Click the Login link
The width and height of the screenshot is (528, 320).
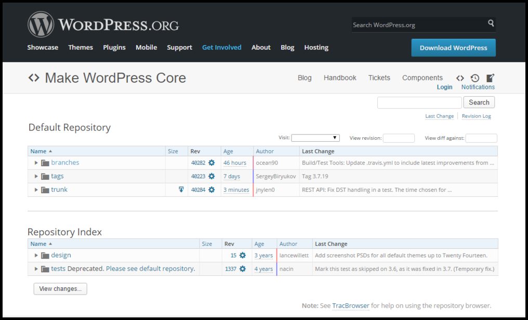444,87
